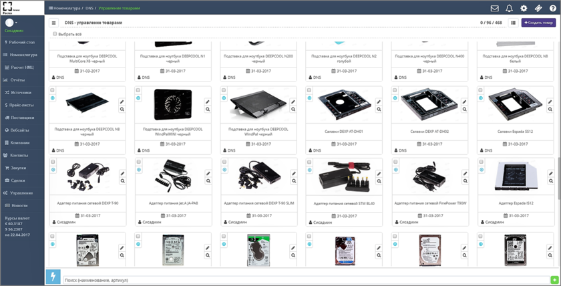Open 'Прайс-листы' in the sidebar
The image size is (561, 286).
[x=22, y=105]
